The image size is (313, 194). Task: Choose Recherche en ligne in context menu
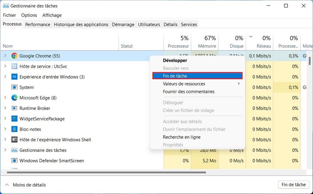198,137
